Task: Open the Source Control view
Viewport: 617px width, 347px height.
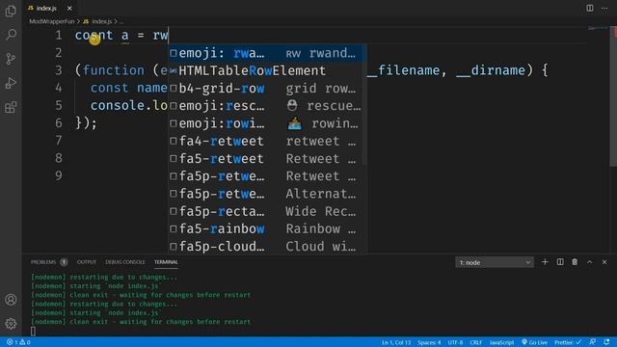Action: pyautogui.click(x=11, y=59)
